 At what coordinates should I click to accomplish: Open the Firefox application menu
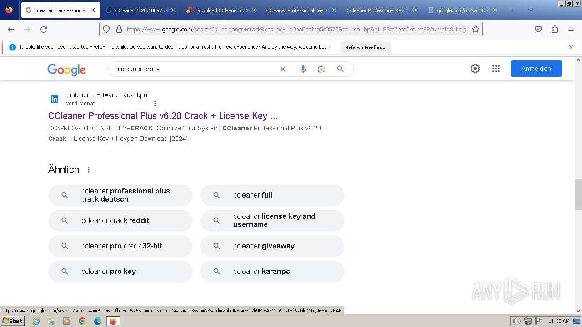pyautogui.click(x=571, y=29)
